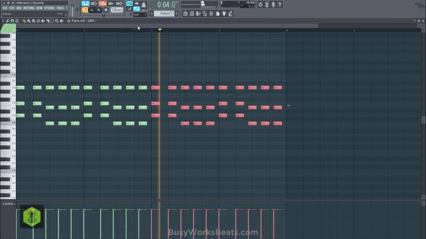Viewport: 426px width, 239px height.
Task: Open the Channel rack view
Action: [x=192, y=14]
